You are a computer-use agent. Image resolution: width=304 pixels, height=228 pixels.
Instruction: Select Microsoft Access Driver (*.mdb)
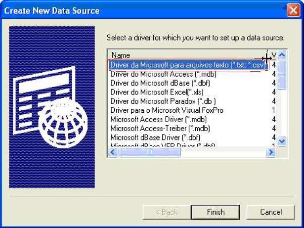click(x=158, y=119)
